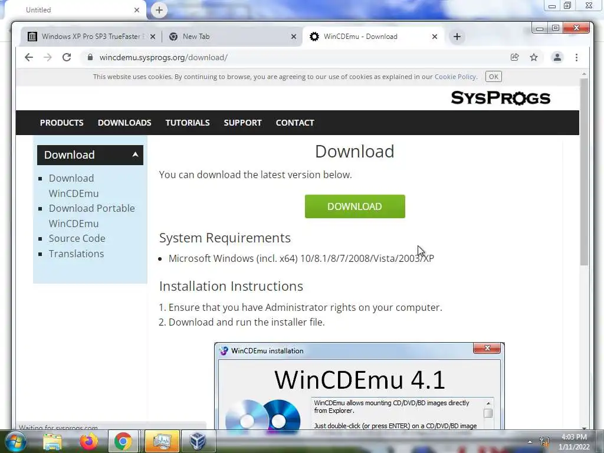Open Windows Explorer from taskbar
The height and width of the screenshot is (453, 604).
coord(52,441)
